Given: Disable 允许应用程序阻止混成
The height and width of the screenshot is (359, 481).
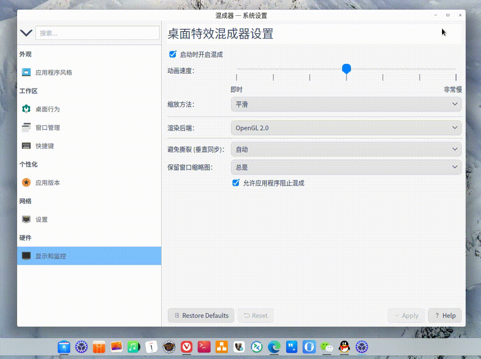Looking at the screenshot, I should tap(236, 183).
